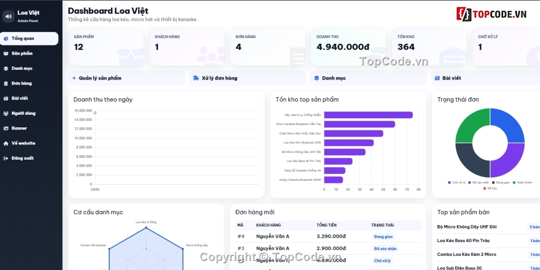Click the Về website home icon

(x=6, y=143)
